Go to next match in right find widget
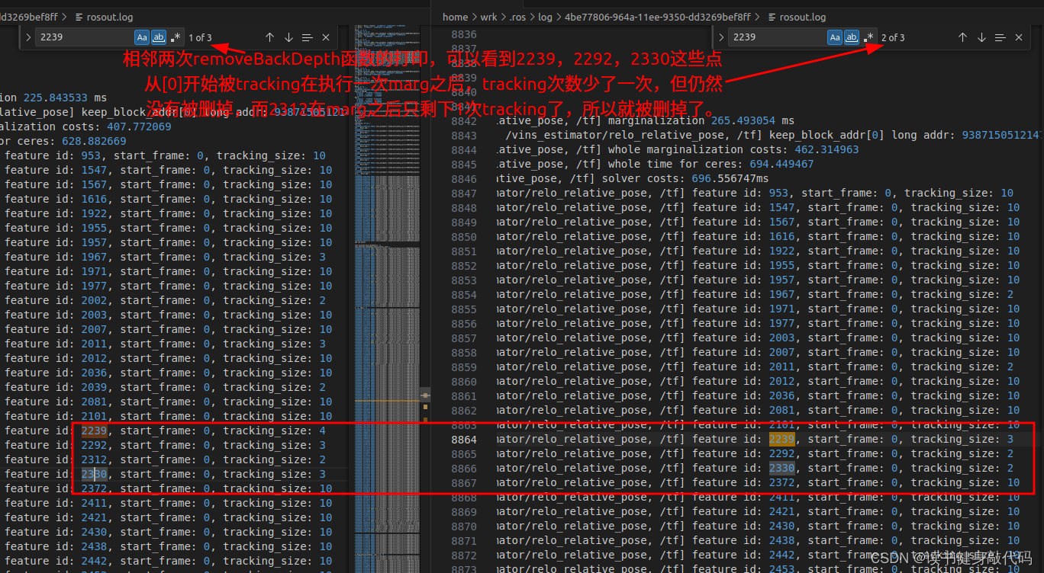Screen dimensions: 1044x573 coord(981,37)
